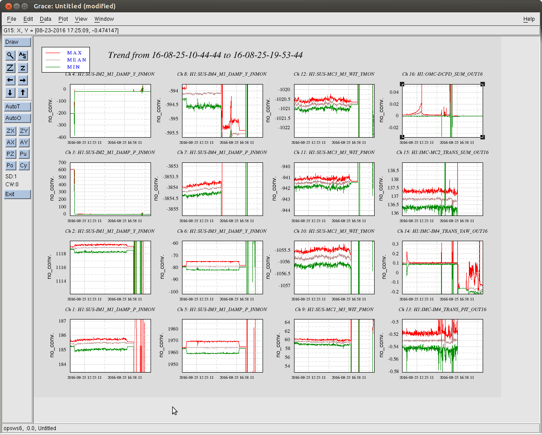Click the AY autoscale Y button

coord(23,142)
